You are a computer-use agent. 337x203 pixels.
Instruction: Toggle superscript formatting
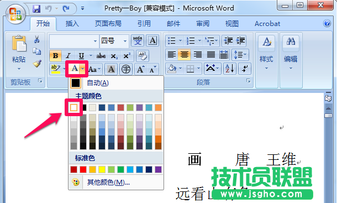coord(127,56)
